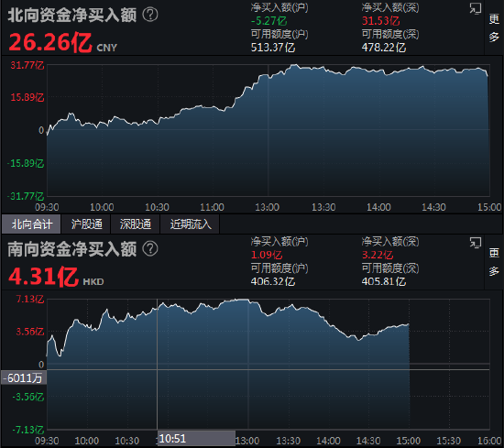Pop out the northbound chart window icon

[475, 8]
